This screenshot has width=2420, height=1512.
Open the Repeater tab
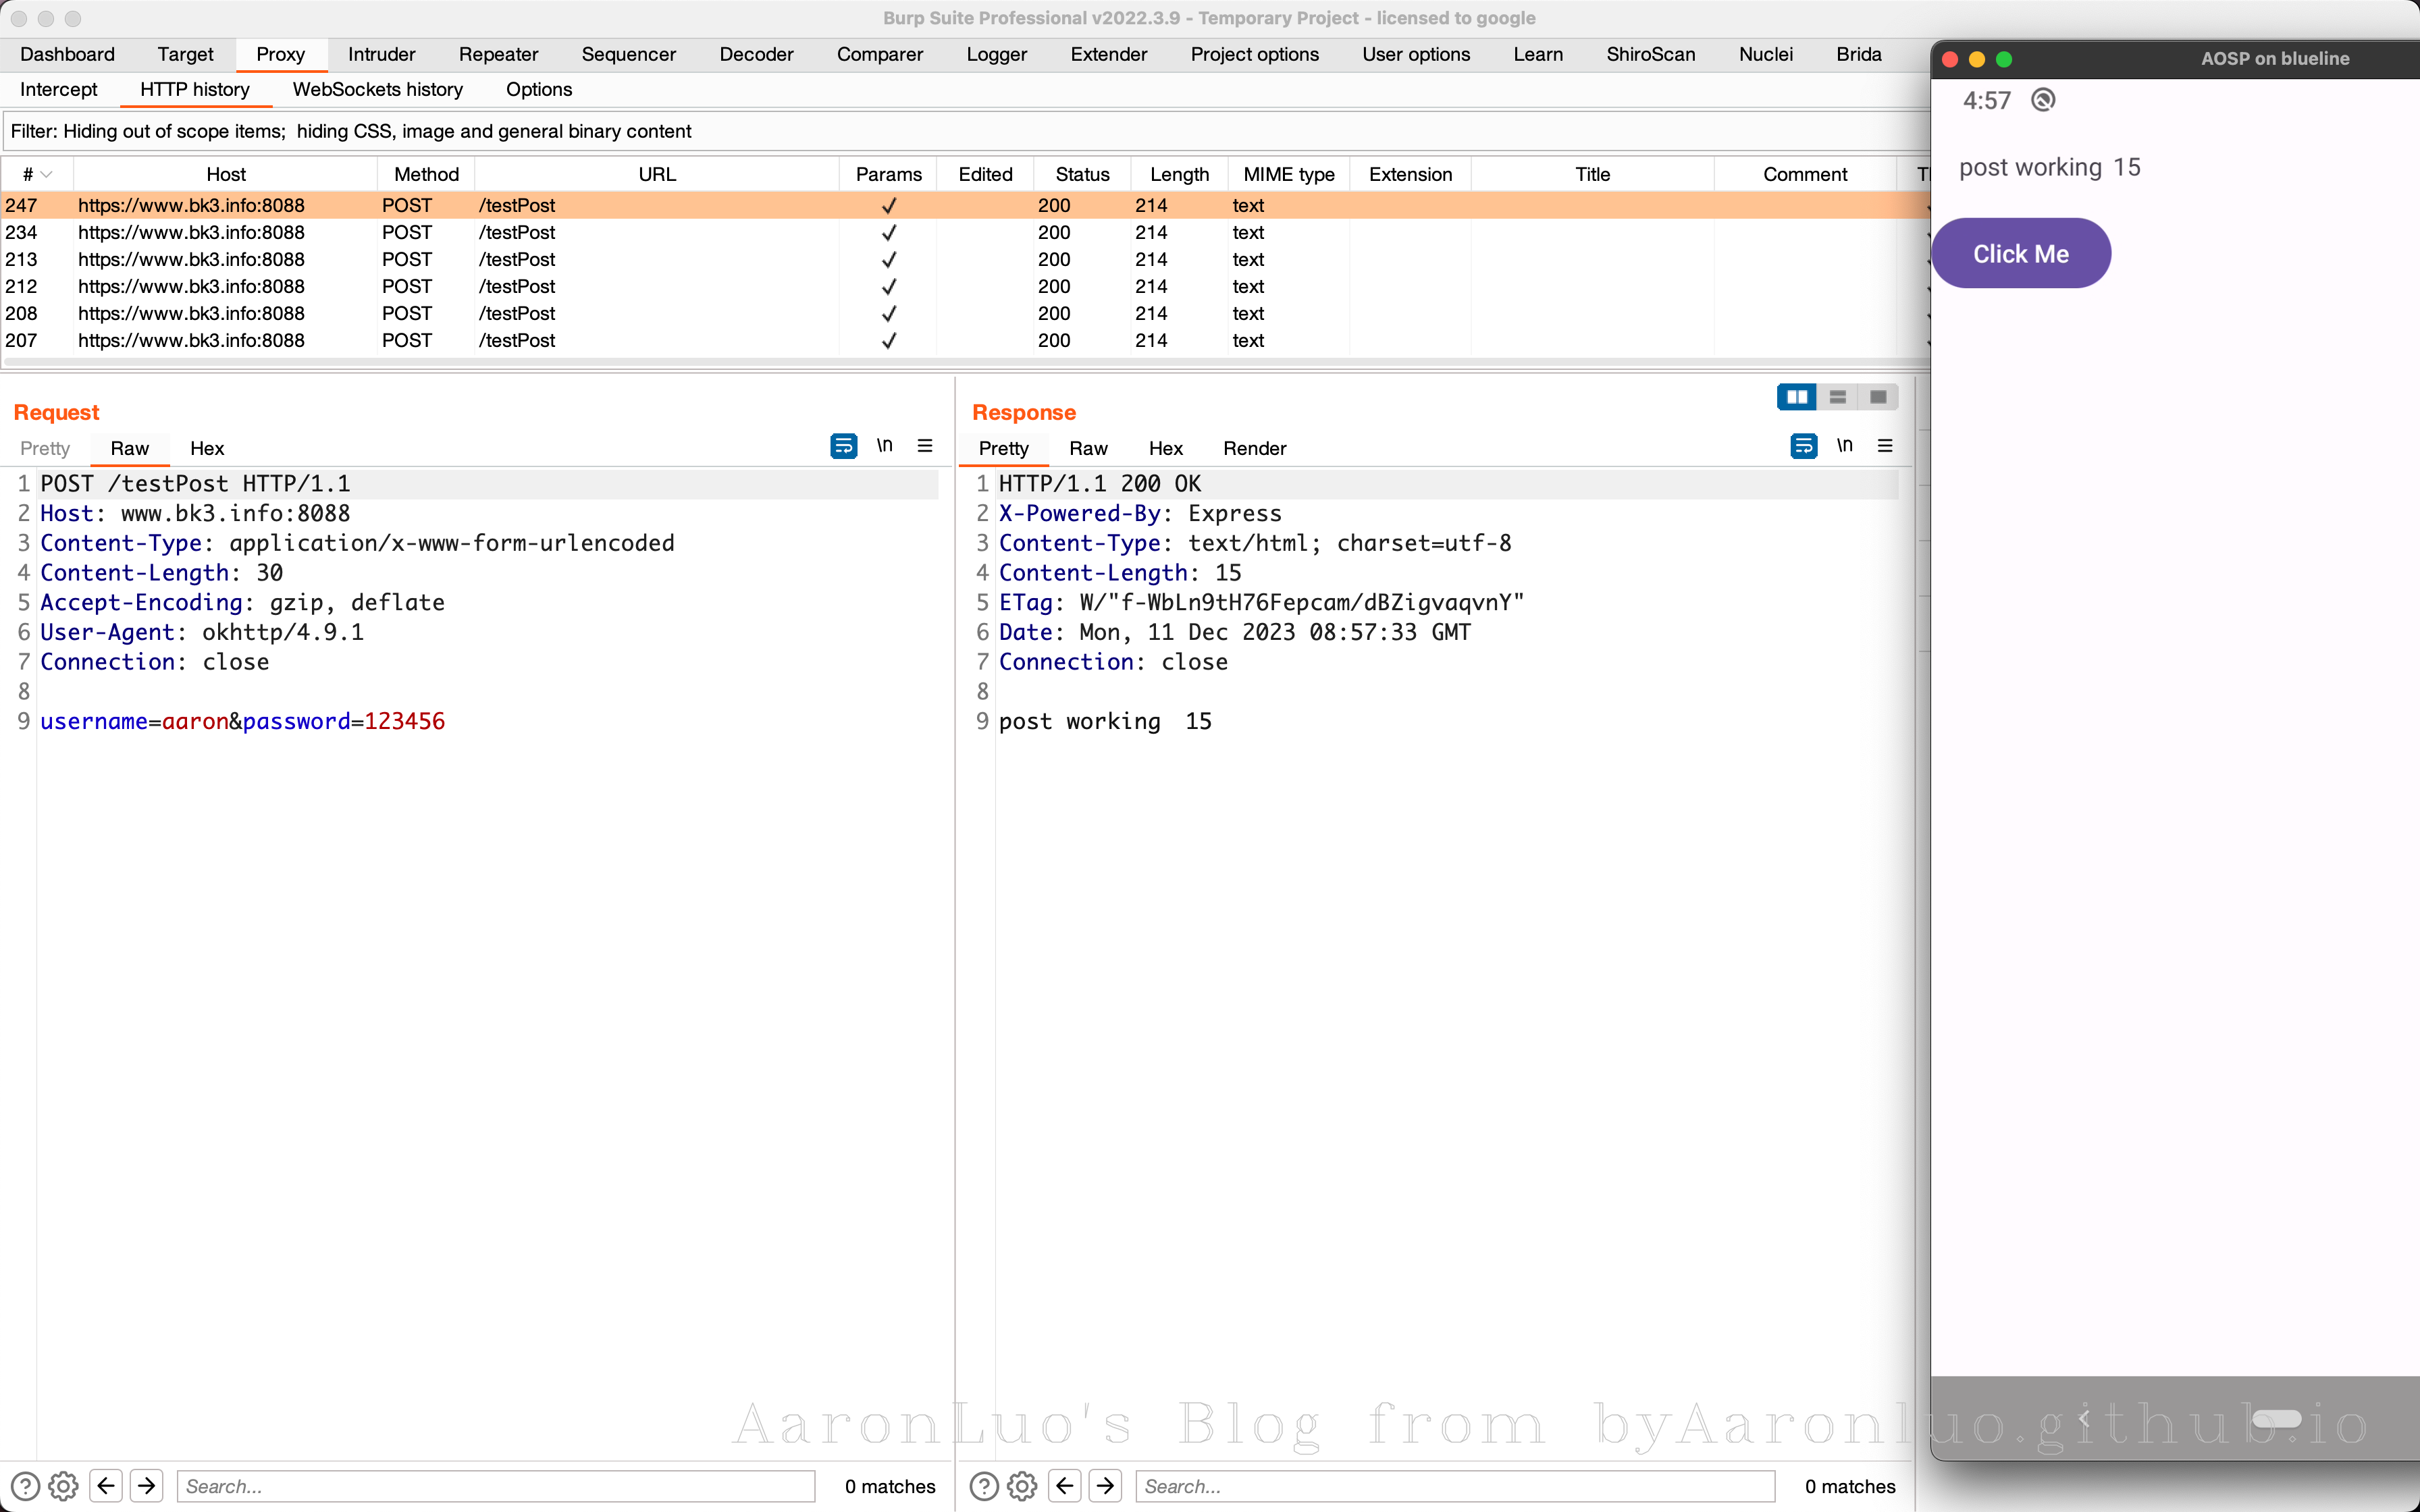pyautogui.click(x=498, y=54)
